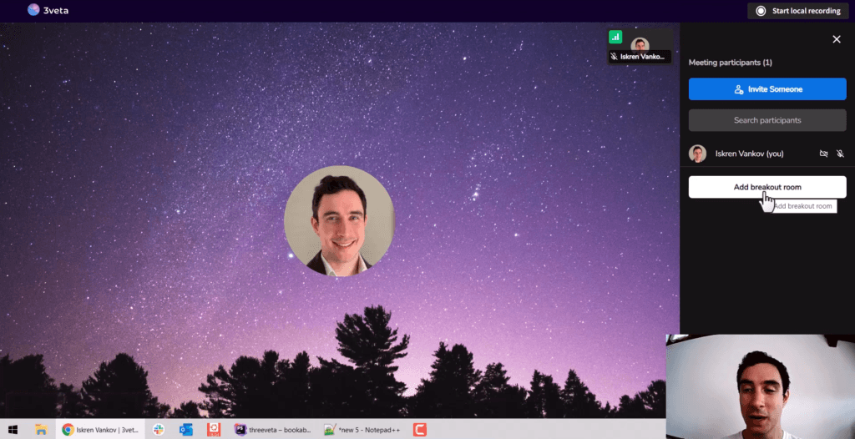The height and width of the screenshot is (439, 855).
Task: Toggle camera off icon beside Iskren Vankov
Action: 823,154
